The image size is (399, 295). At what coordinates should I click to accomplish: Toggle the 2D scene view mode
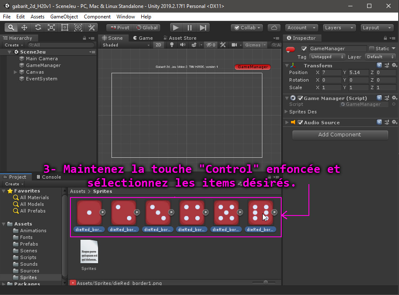pos(158,45)
